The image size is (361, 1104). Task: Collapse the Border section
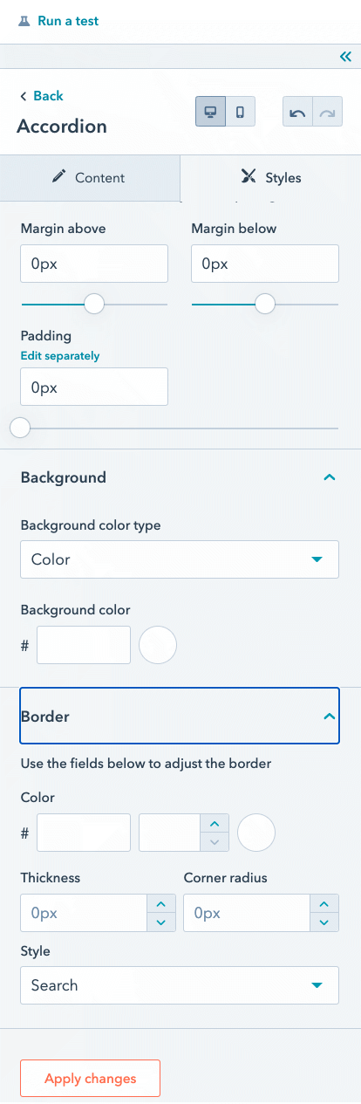(179, 717)
